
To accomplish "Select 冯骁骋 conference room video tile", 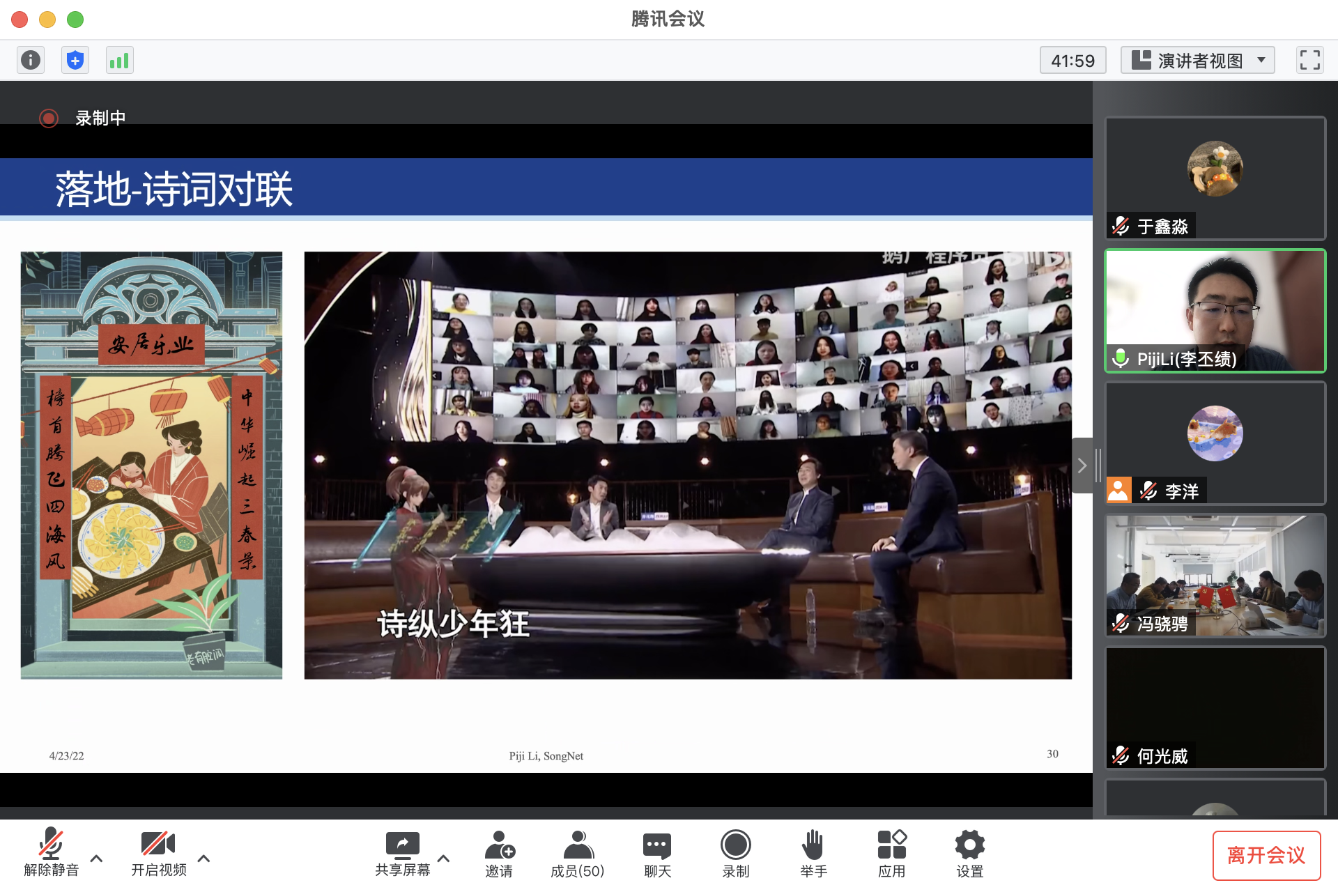I will (x=1215, y=576).
